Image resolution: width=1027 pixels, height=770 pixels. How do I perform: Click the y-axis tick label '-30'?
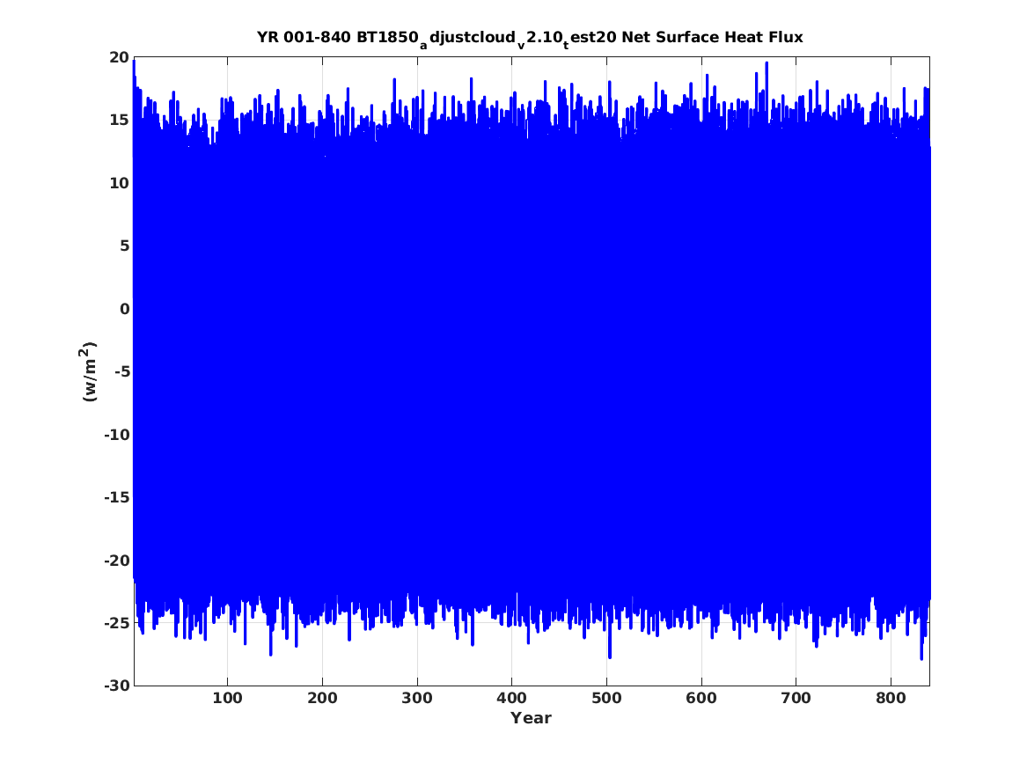tap(117, 686)
